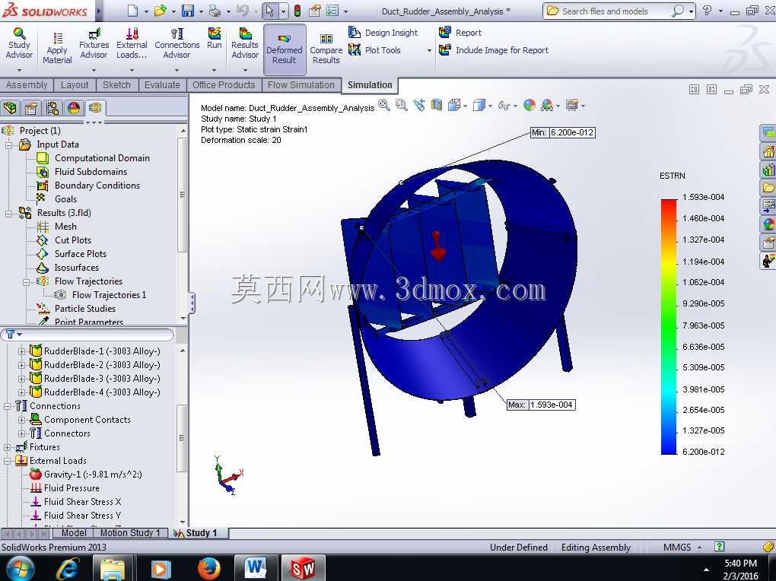Open Design Insight plot
The width and height of the screenshot is (776, 581).
[x=383, y=33]
